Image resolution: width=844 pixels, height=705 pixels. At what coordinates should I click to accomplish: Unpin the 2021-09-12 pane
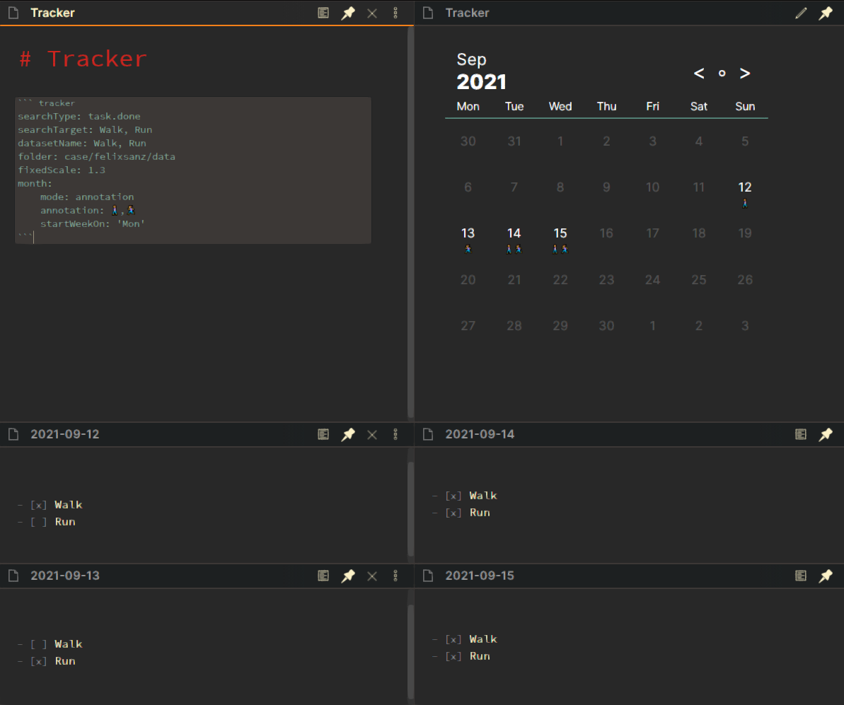pyautogui.click(x=348, y=434)
